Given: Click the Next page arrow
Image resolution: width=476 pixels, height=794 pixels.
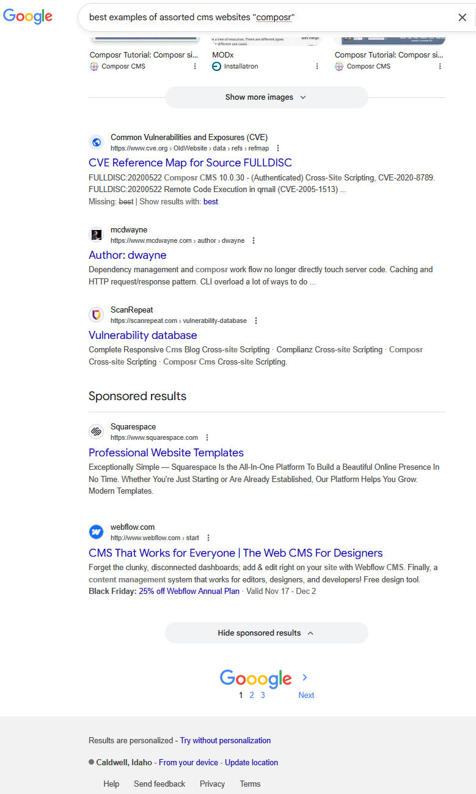Looking at the screenshot, I should (x=304, y=677).
